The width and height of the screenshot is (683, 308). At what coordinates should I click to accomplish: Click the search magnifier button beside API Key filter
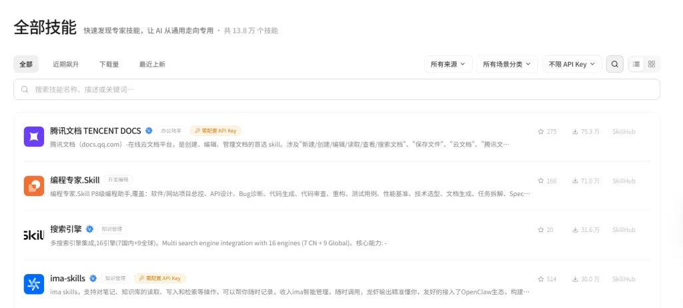(614, 64)
